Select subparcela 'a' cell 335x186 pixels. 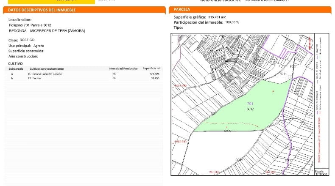[12, 74]
